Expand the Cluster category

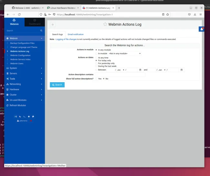point(25,95)
